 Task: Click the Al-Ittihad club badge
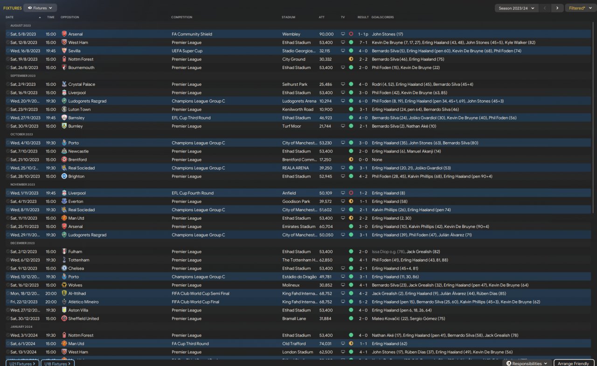tap(64, 294)
